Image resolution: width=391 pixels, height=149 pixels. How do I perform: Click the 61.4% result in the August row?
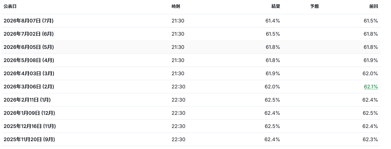tap(273, 21)
